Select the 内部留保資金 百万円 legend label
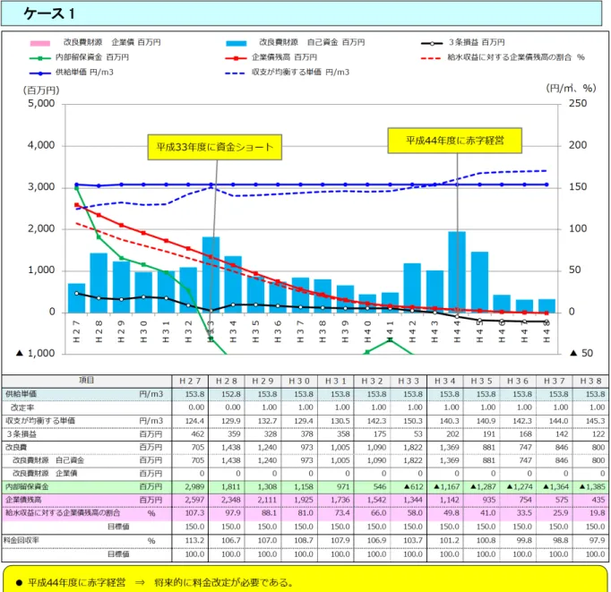 [92, 57]
